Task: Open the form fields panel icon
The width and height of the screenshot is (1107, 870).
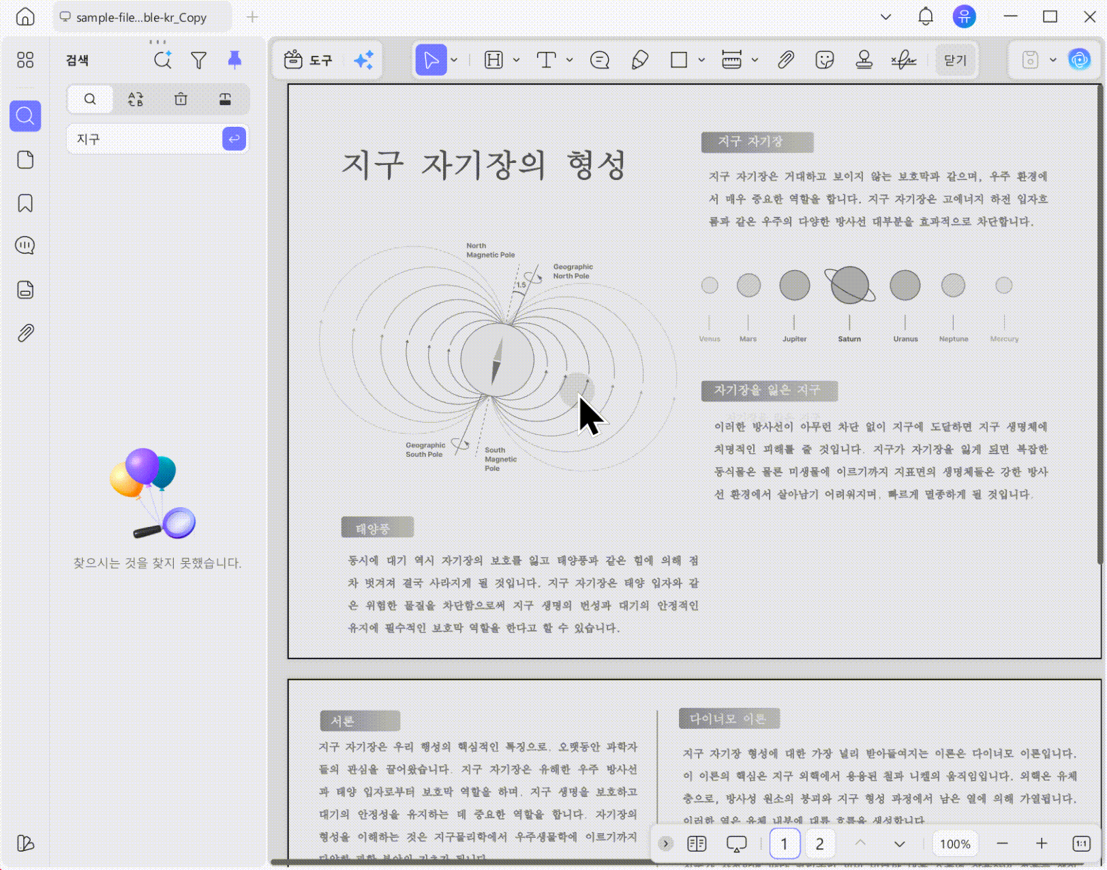Action: pos(25,290)
